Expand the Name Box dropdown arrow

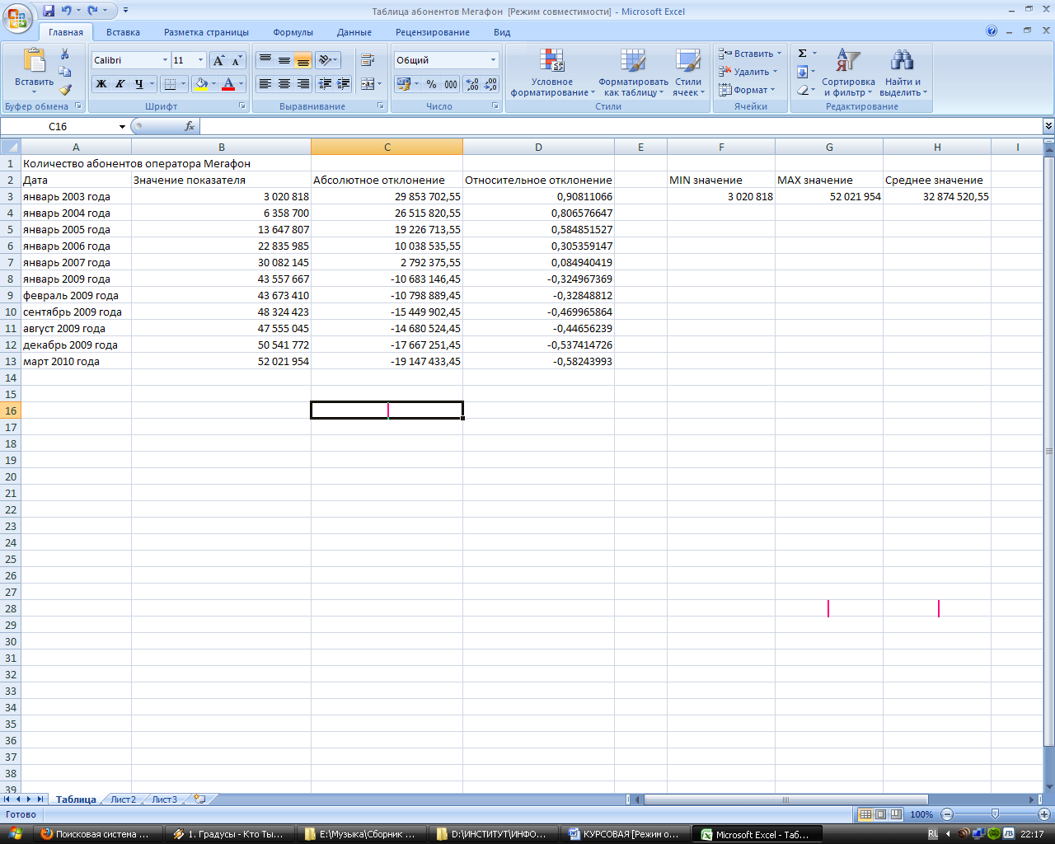[x=122, y=126]
